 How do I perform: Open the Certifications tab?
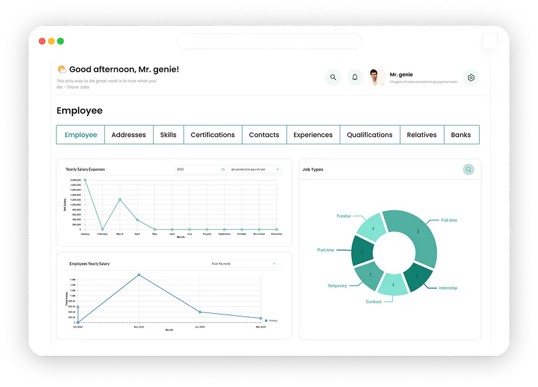point(213,135)
